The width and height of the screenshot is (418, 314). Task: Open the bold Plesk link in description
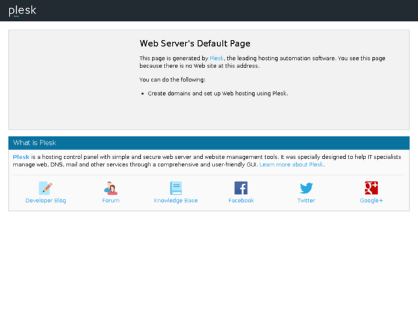point(21,157)
